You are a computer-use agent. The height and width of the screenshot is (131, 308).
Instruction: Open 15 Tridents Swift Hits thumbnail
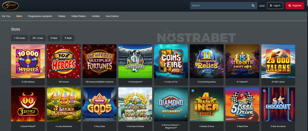pyautogui.click(x=242, y=61)
